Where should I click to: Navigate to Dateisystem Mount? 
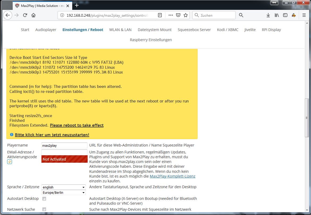coord(155,30)
